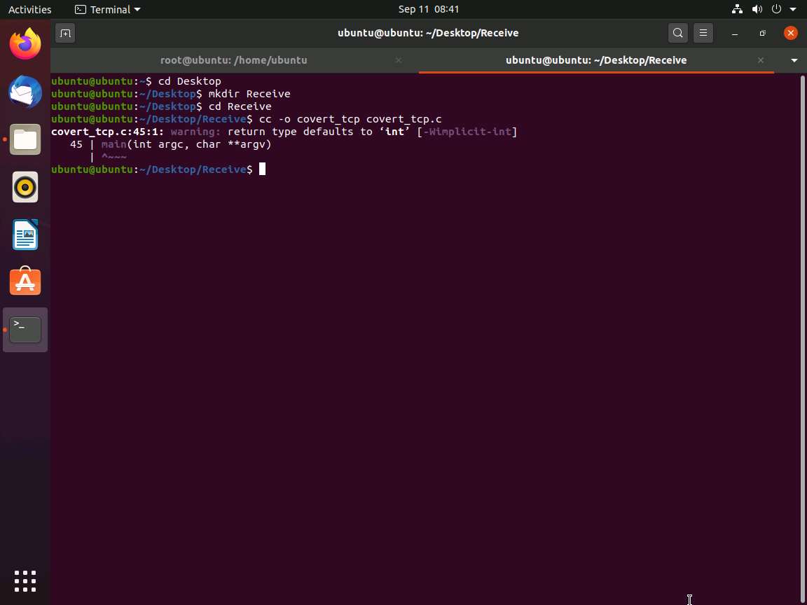Open Firefox from the dock
The height and width of the screenshot is (605, 807).
click(25, 43)
